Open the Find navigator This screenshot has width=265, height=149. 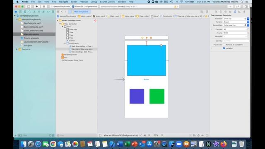(29, 12)
